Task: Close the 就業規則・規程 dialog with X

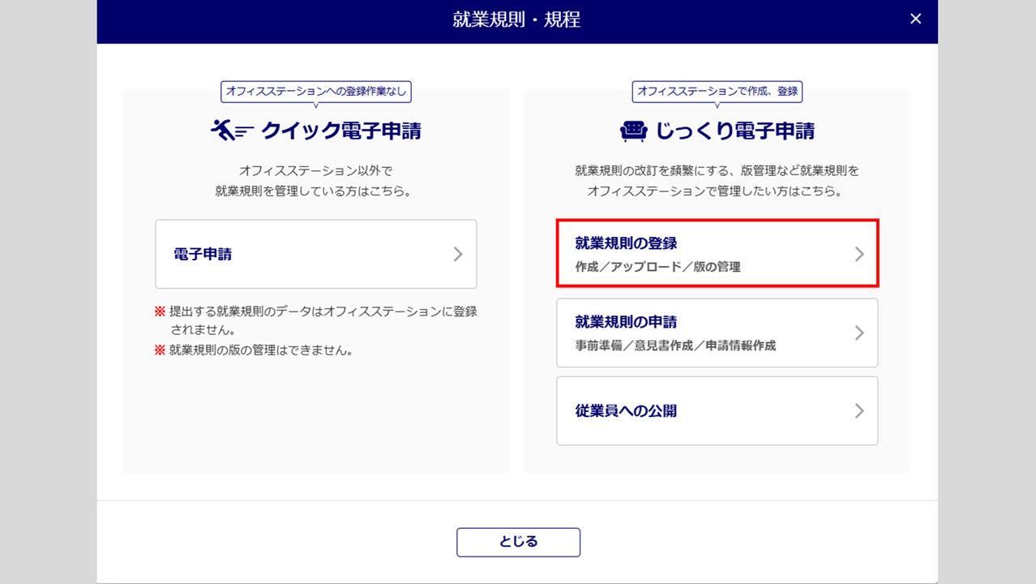Action: click(915, 19)
